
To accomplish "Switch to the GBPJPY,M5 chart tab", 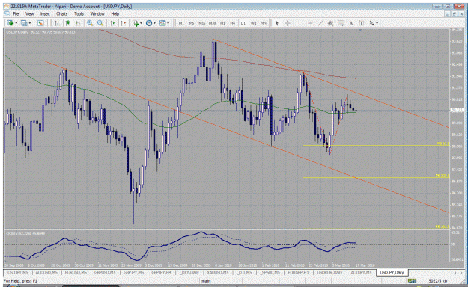I will coord(134,272).
